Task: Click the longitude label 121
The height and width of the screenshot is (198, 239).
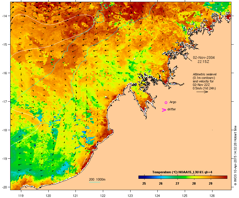Action: [75, 196]
